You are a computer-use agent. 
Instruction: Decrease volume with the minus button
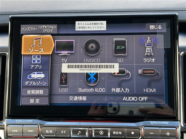tap(151, 133)
